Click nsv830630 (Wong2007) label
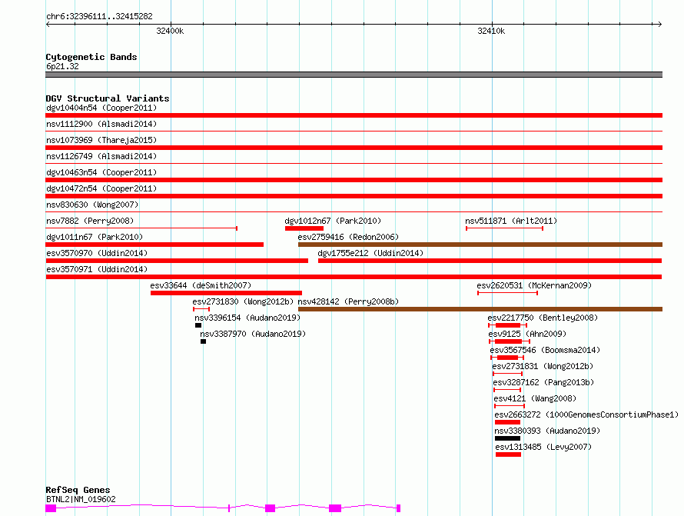Viewport: 684px width, 516px height. pyautogui.click(x=92, y=205)
